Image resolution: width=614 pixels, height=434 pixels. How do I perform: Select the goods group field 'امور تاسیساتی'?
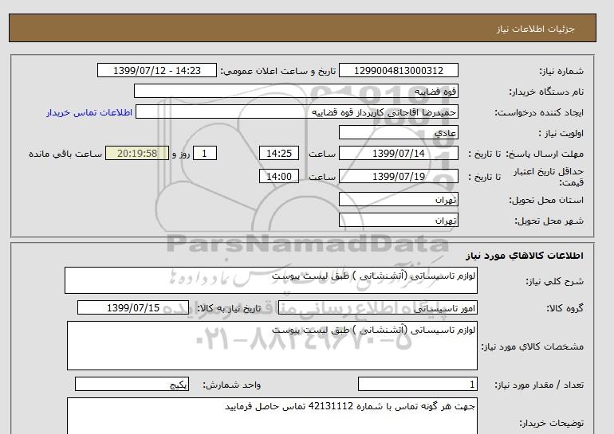pyautogui.click(x=377, y=307)
